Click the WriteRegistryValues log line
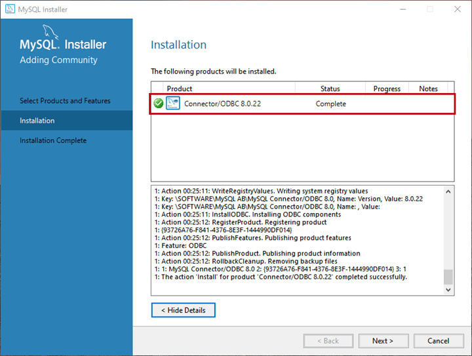472x356 pixels. pyautogui.click(x=262, y=191)
